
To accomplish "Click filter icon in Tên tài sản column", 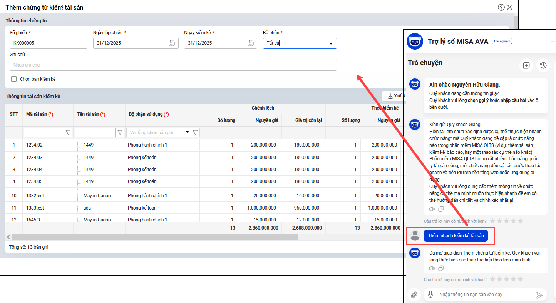I will click(x=120, y=133).
